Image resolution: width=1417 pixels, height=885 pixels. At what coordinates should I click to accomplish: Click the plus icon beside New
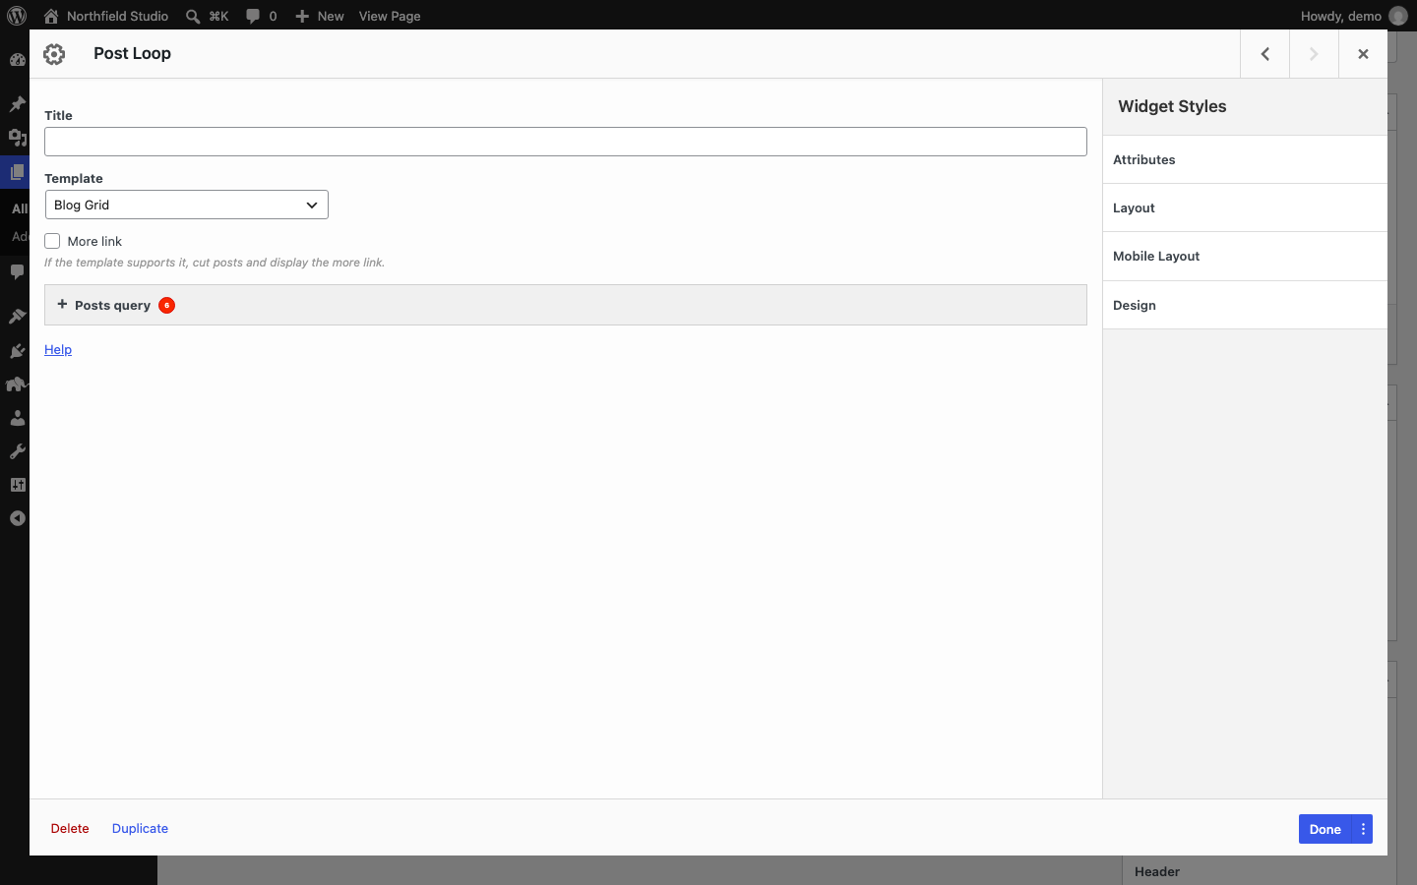click(302, 16)
